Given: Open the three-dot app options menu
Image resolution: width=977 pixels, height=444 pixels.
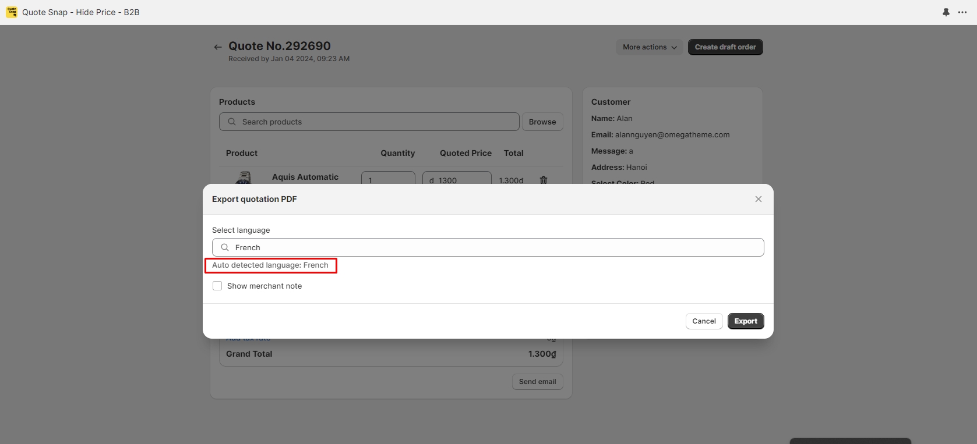Looking at the screenshot, I should [x=962, y=12].
